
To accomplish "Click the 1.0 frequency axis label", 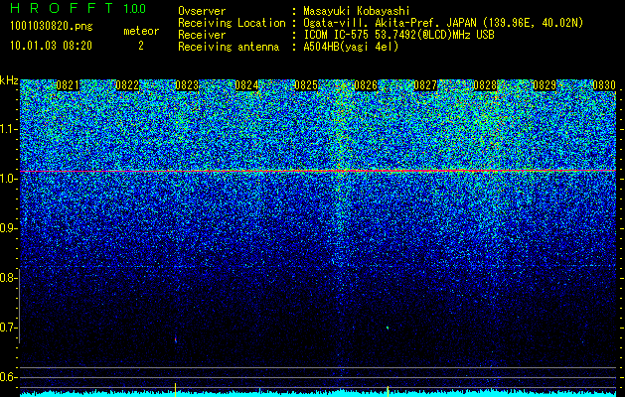I will [x=8, y=179].
